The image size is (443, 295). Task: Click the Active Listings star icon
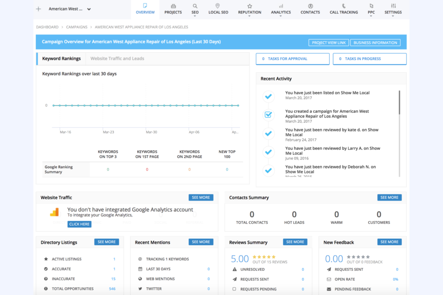coord(46,259)
